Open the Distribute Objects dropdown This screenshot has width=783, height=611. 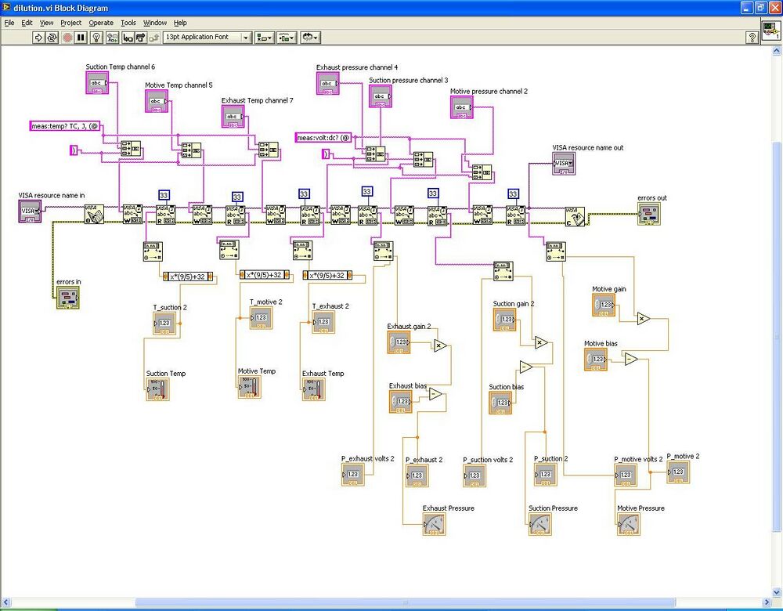click(286, 37)
